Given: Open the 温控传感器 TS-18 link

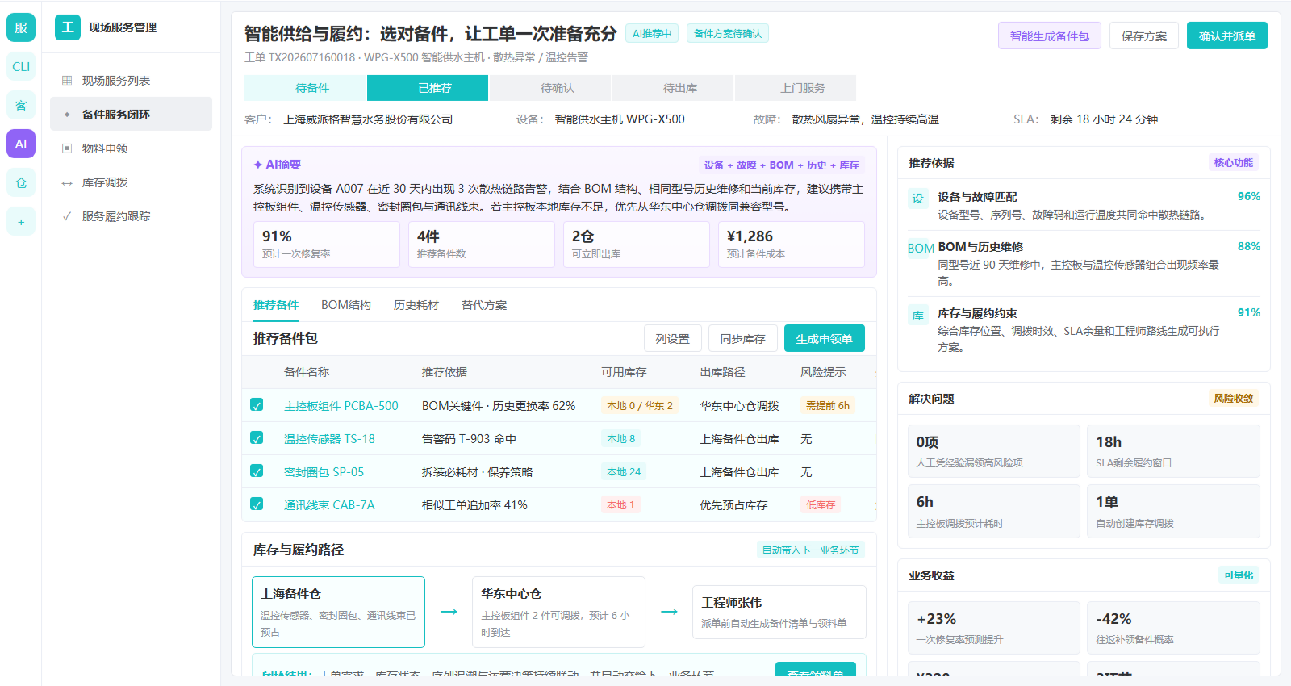Looking at the screenshot, I should tap(329, 439).
